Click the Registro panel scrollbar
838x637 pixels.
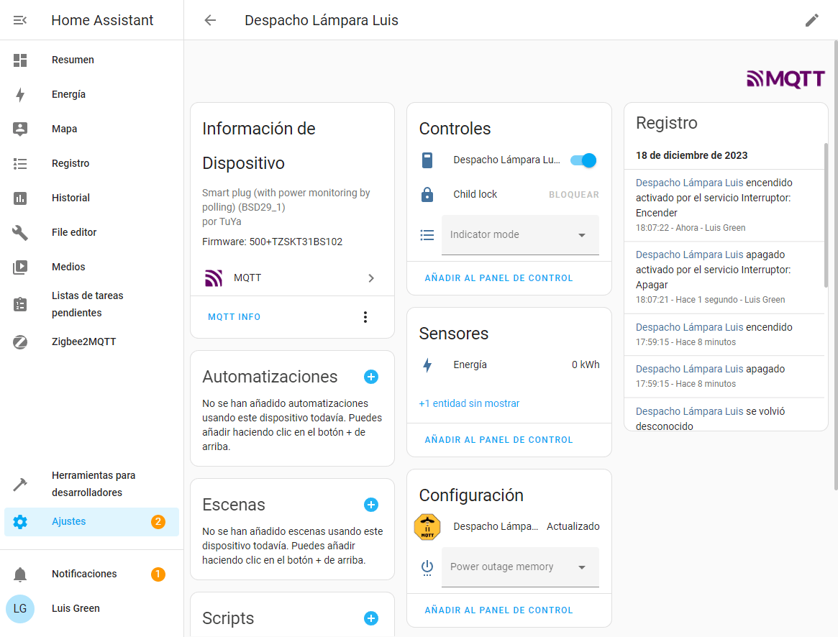pos(825,216)
